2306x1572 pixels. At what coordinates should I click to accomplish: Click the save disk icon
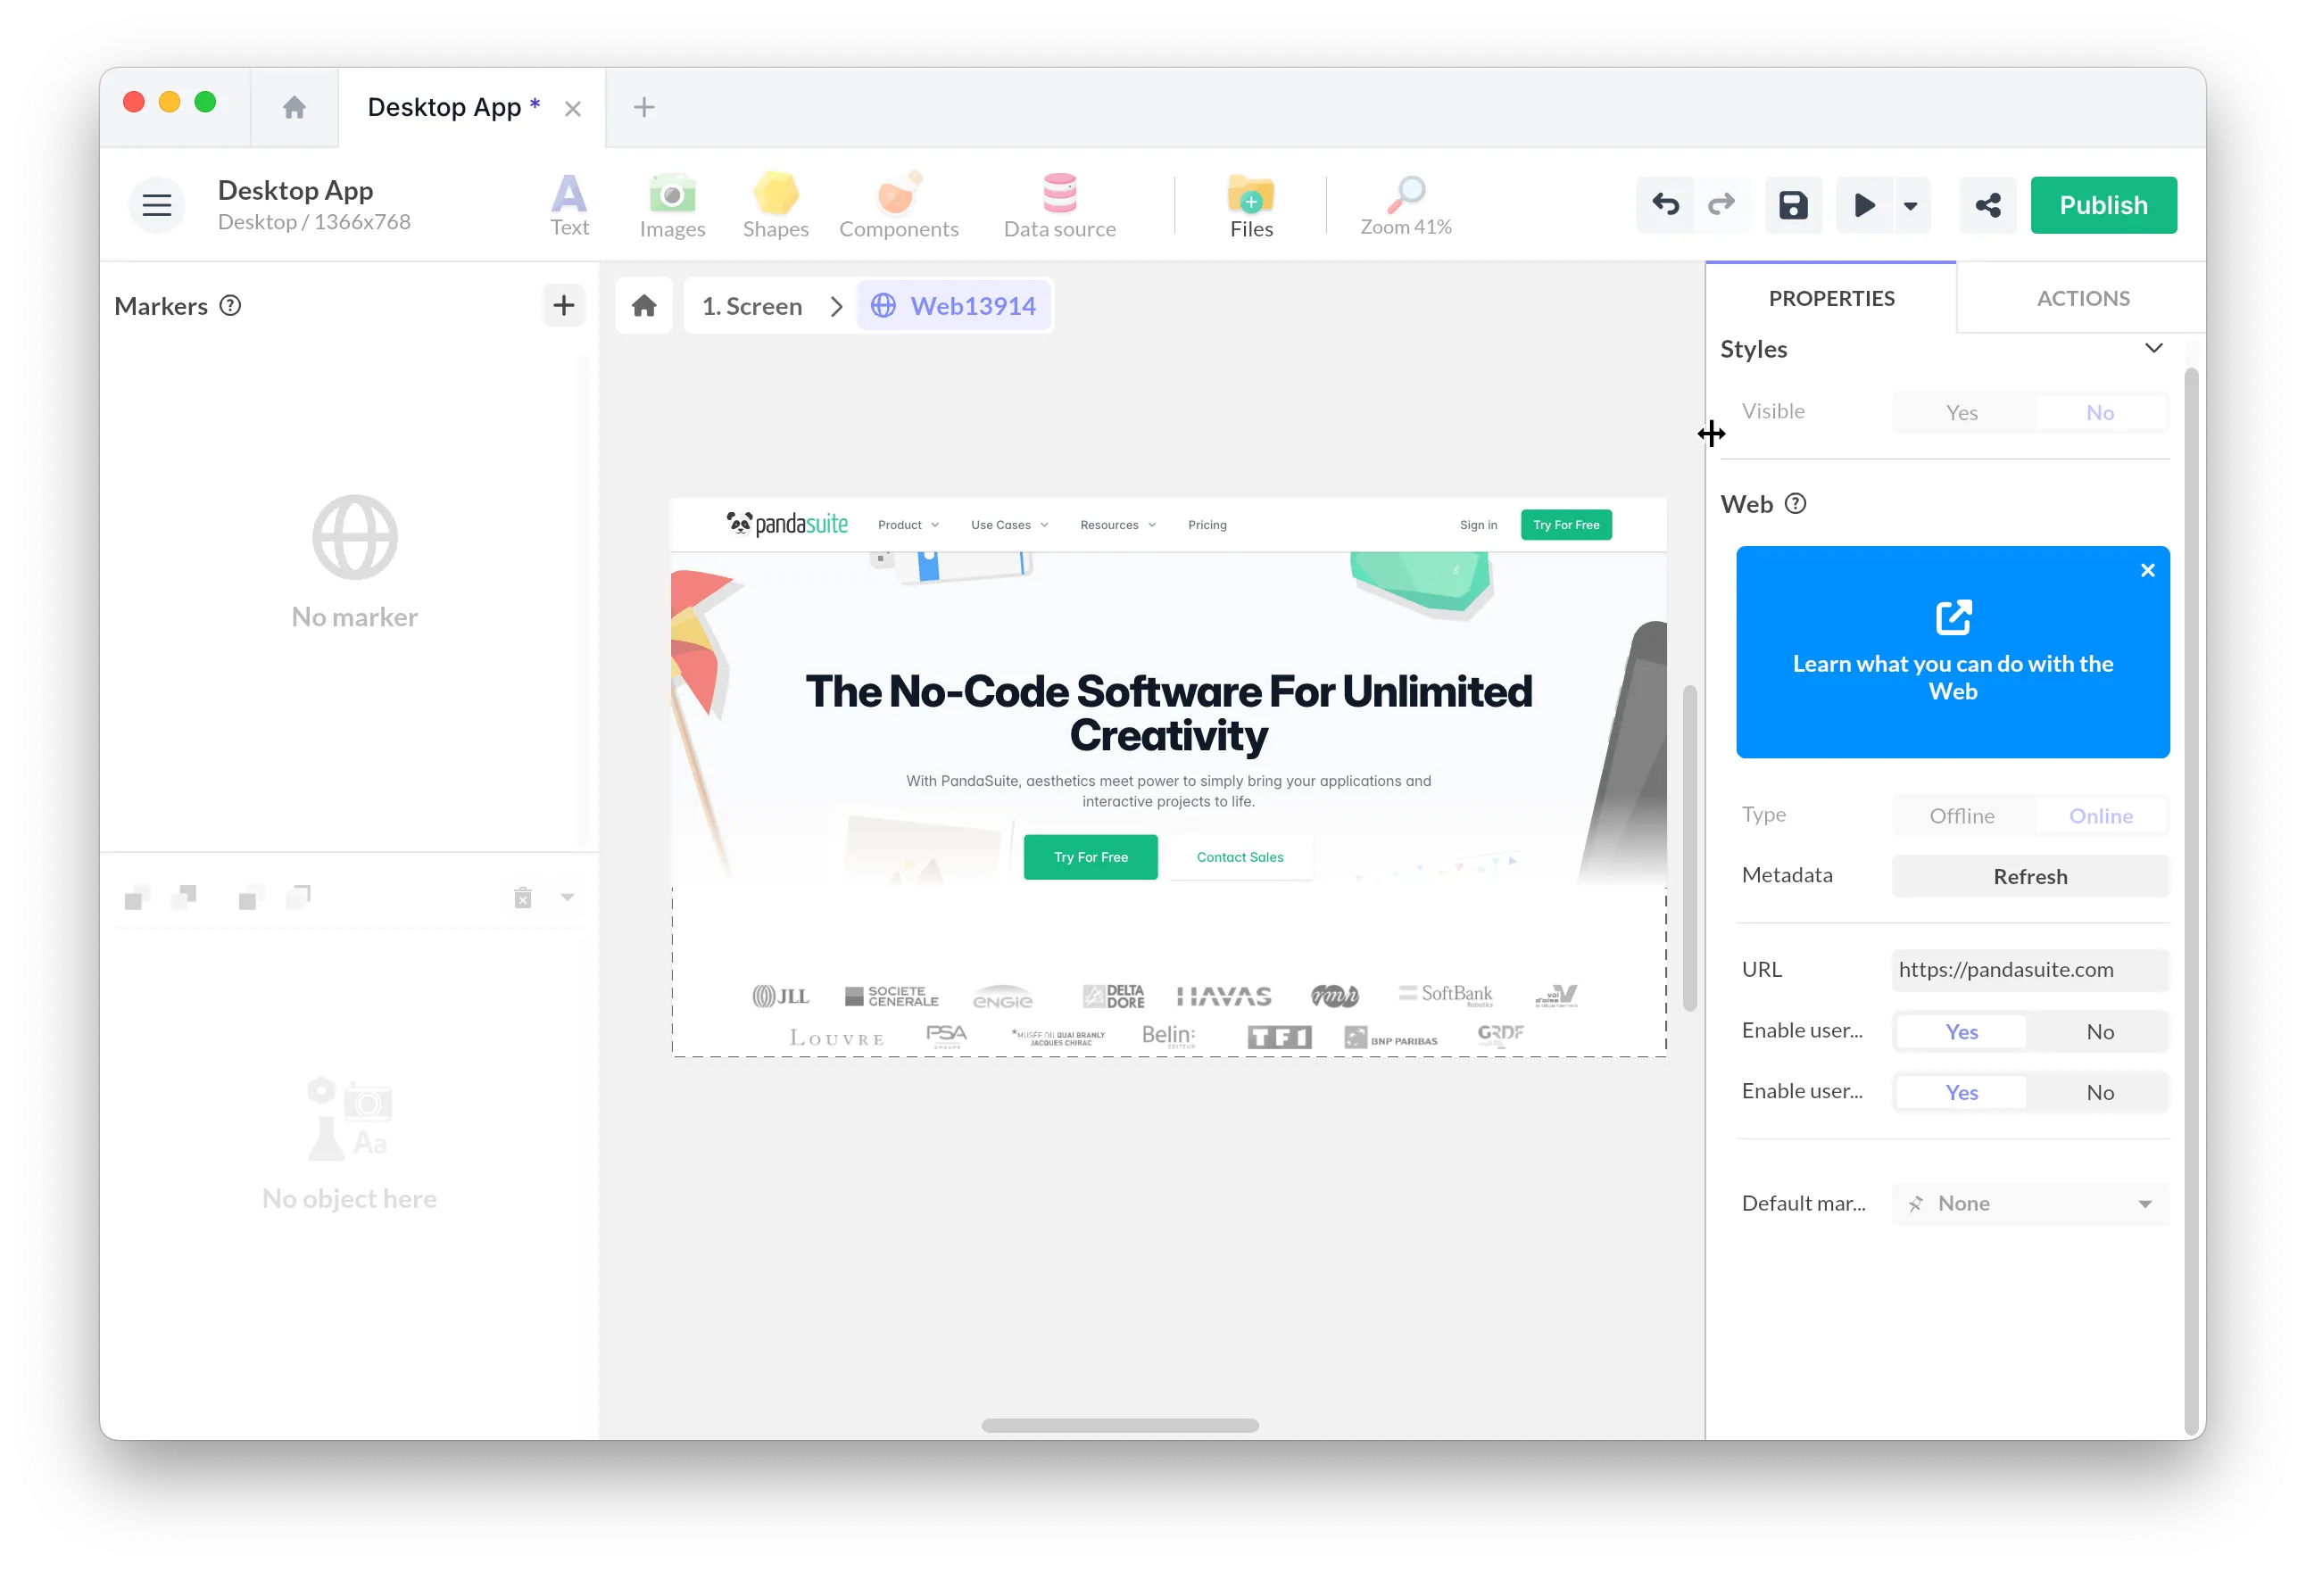[x=1792, y=205]
